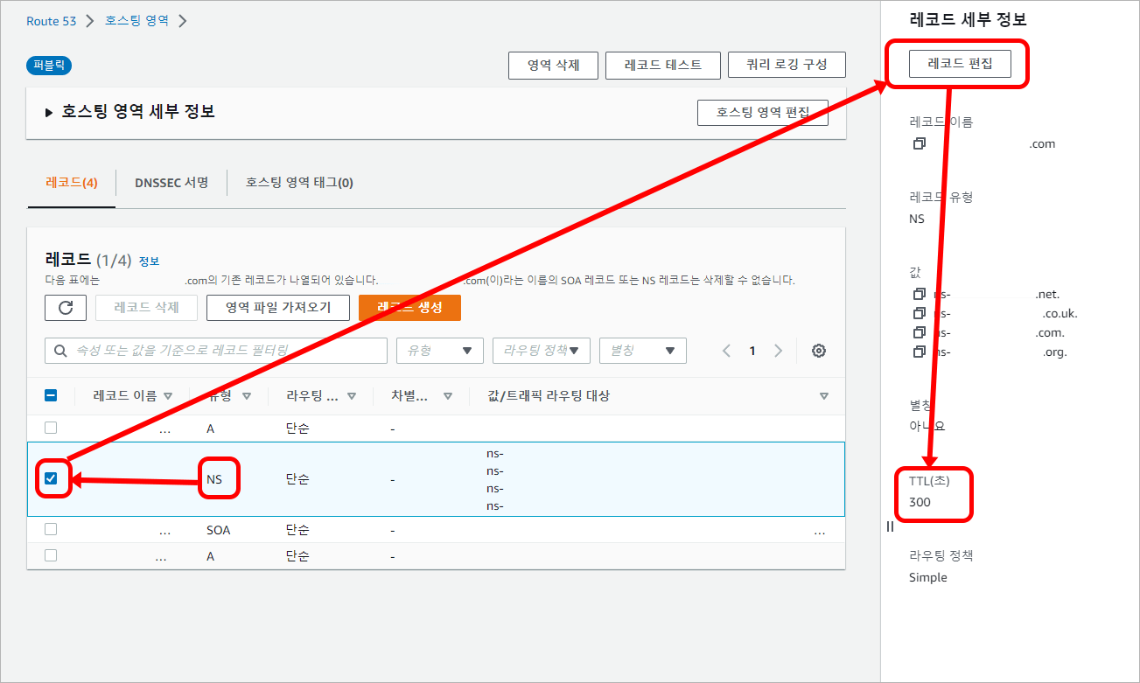This screenshot has width=1140, height=683.
Task: Toggle the select-all records checkbox
Action: 51,395
